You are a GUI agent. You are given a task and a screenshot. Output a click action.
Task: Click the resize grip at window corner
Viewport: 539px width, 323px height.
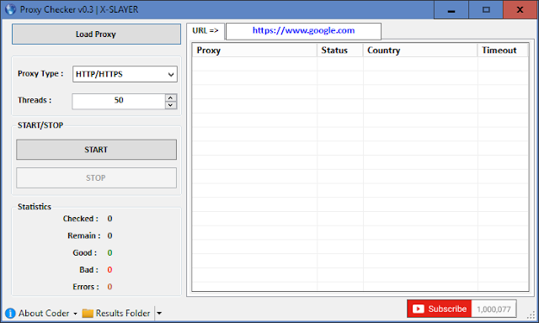[532, 315]
